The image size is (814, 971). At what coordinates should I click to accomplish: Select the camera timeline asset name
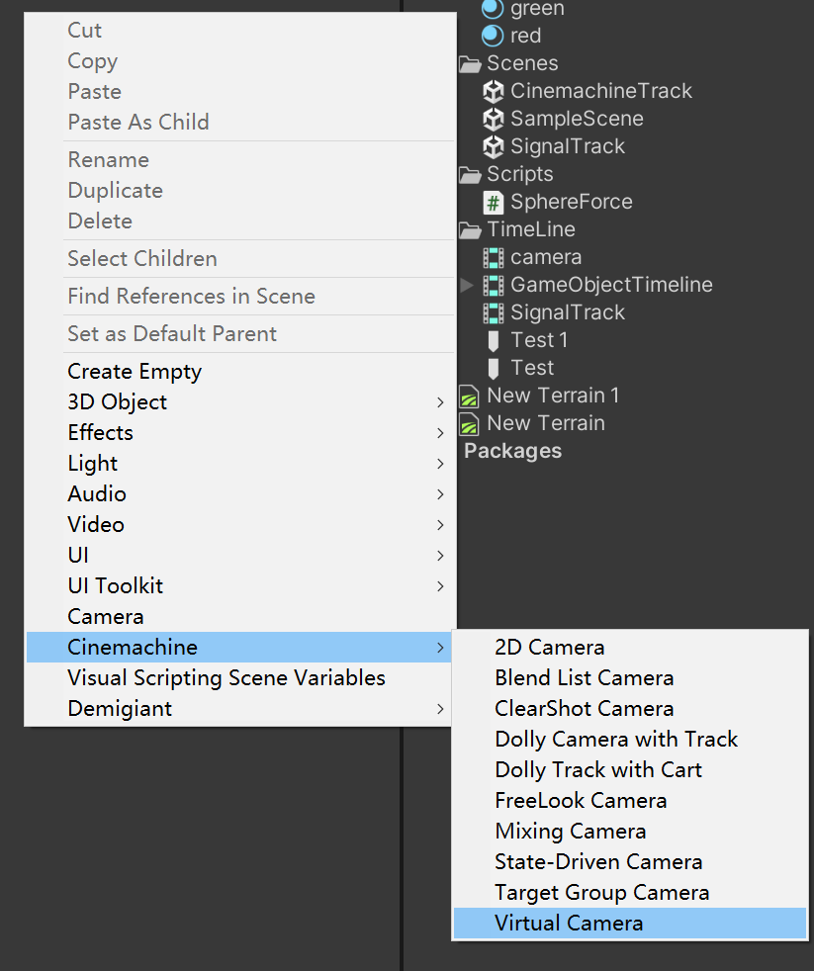pos(546,258)
